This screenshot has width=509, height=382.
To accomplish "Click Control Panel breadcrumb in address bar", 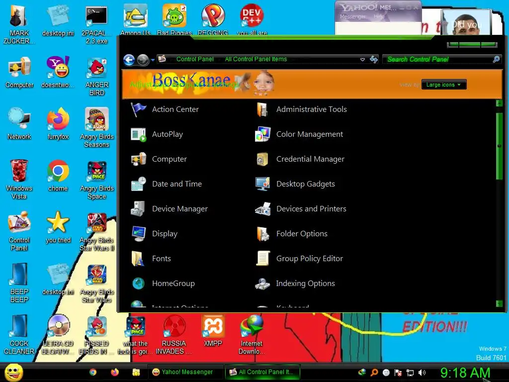I will click(195, 59).
